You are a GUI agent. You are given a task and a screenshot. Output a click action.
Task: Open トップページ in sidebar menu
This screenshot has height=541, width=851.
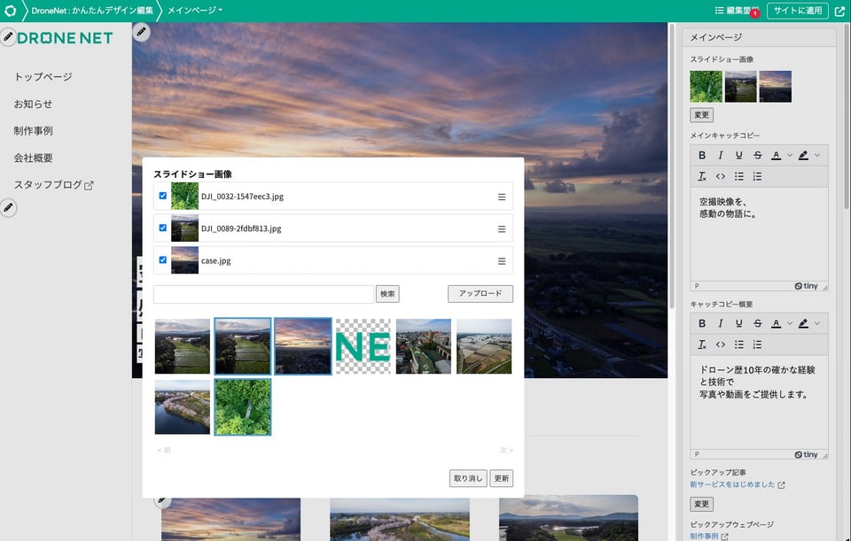click(43, 77)
